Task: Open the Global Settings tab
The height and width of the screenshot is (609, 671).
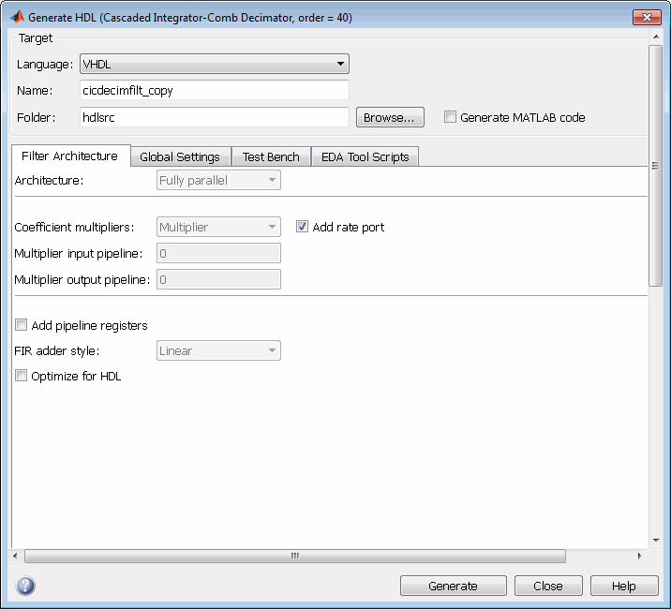Action: [180, 156]
